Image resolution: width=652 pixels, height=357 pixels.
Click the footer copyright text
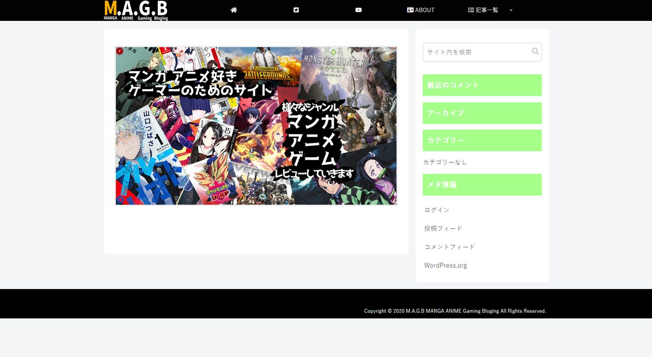click(455, 311)
